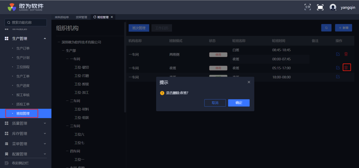Open 生产订单 in the sidebar
Image resolution: width=359 pixels, height=168 pixels.
point(23,48)
